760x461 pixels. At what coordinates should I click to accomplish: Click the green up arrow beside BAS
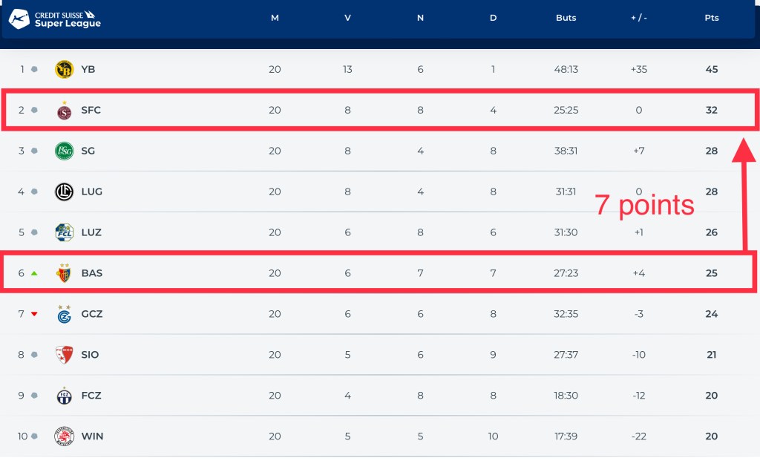click(34, 273)
